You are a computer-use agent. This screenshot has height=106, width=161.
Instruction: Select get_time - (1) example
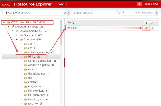tap(36, 103)
